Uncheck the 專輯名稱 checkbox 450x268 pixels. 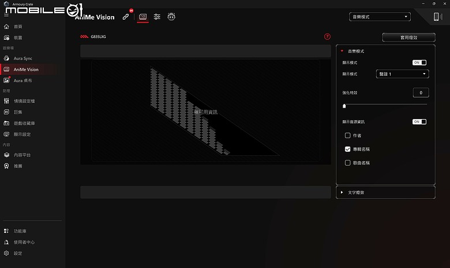(x=347, y=149)
